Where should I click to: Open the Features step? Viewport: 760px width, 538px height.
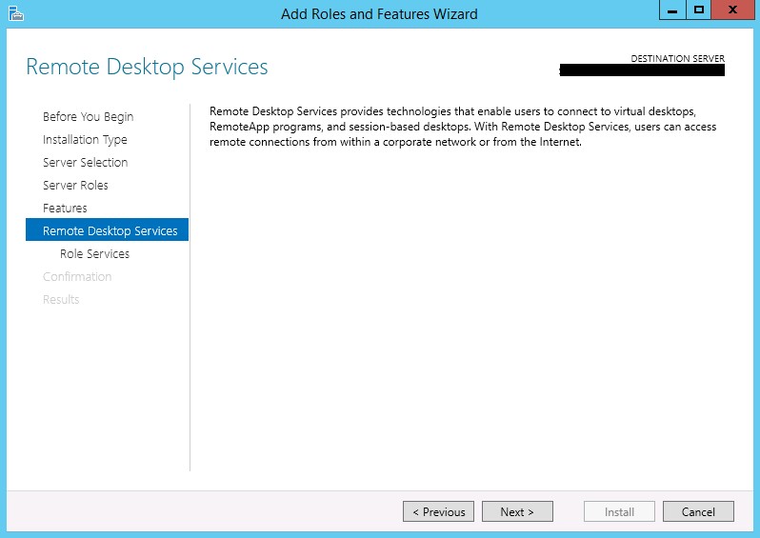click(x=65, y=208)
